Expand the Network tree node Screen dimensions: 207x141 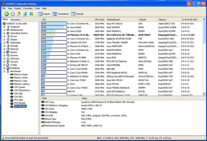tap(4, 49)
